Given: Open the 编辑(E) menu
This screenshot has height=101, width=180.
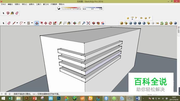Looking at the screenshot, I should click(x=10, y=4).
